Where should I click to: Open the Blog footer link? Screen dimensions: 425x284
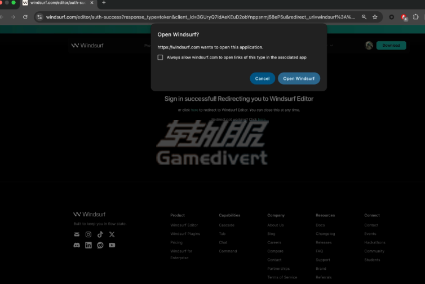[271, 234]
